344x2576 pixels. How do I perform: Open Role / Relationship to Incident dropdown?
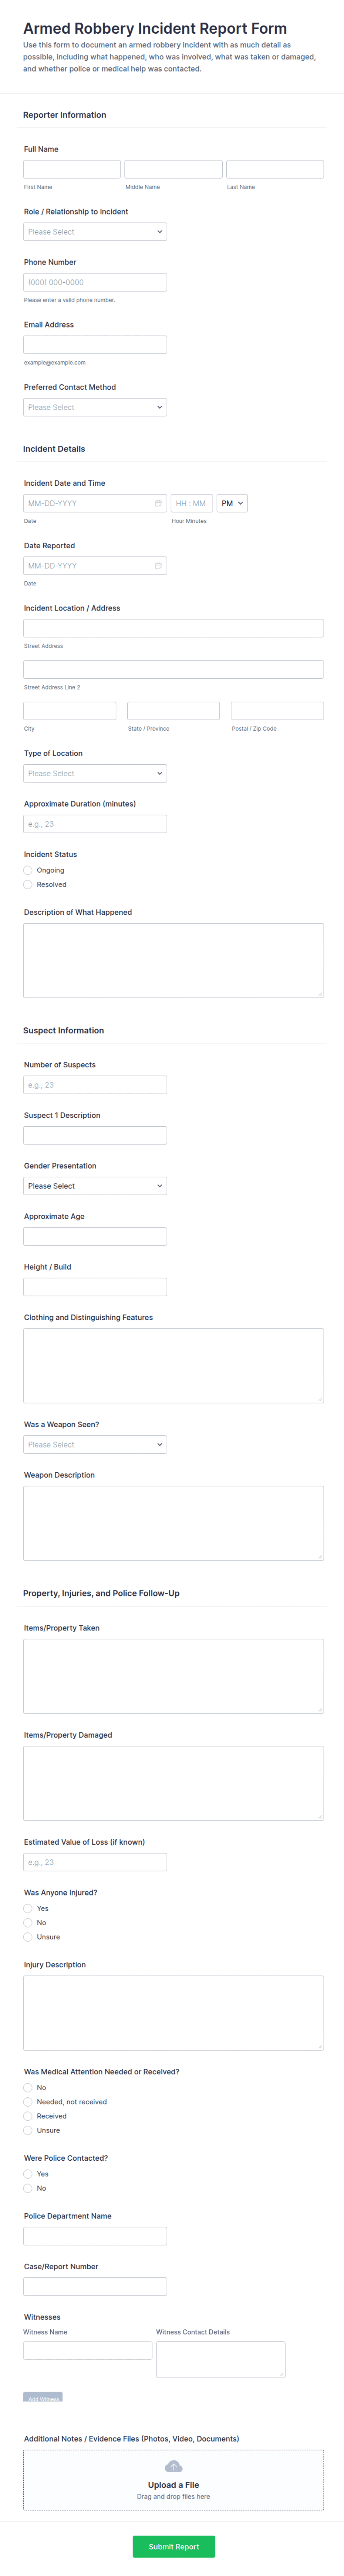[x=95, y=232]
